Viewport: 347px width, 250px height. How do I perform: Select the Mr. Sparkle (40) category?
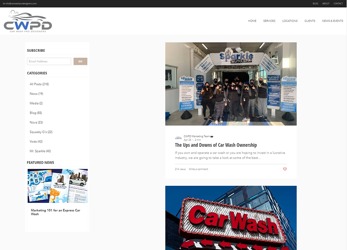[x=40, y=151]
